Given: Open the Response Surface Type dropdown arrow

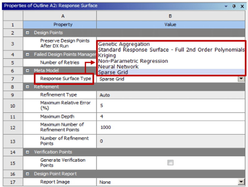Looking at the screenshot, I should 241,79.
